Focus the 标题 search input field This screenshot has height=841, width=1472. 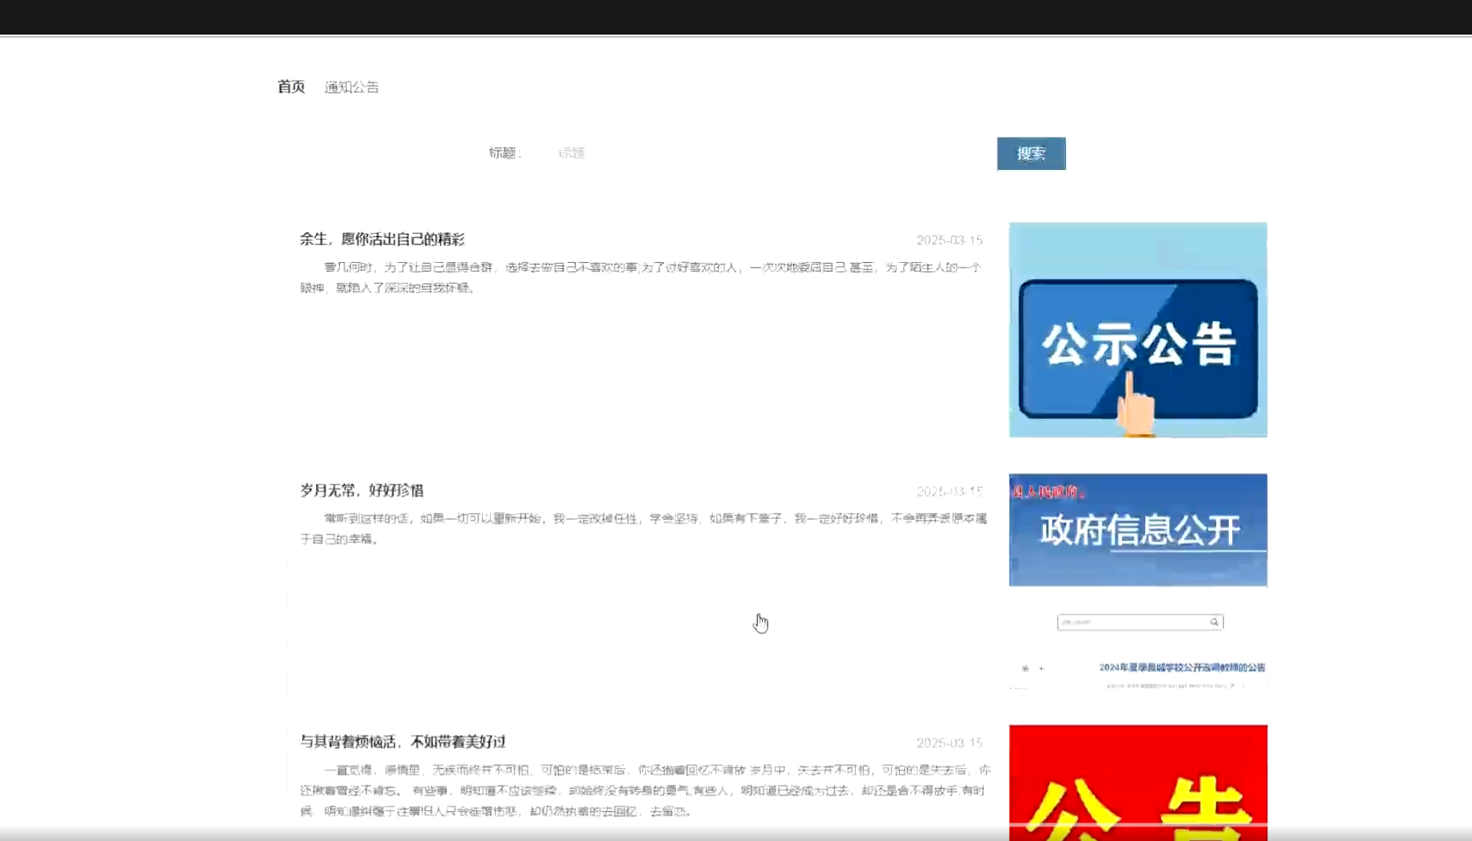[761, 153]
